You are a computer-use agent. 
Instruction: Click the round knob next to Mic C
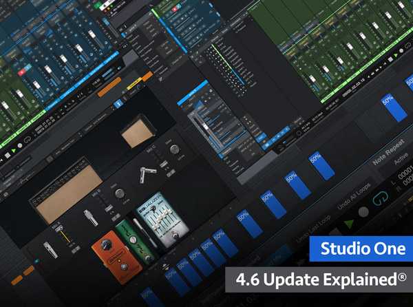point(174,149)
